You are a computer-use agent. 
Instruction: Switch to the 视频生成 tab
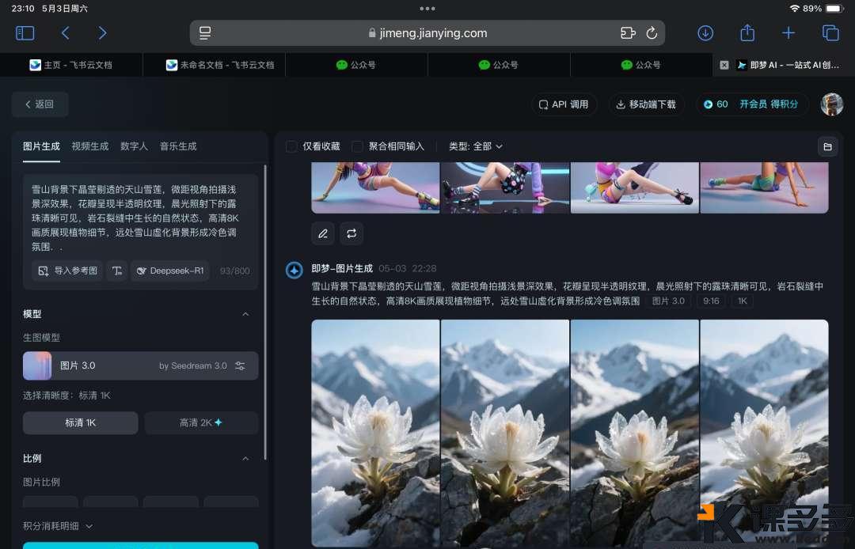coord(90,146)
